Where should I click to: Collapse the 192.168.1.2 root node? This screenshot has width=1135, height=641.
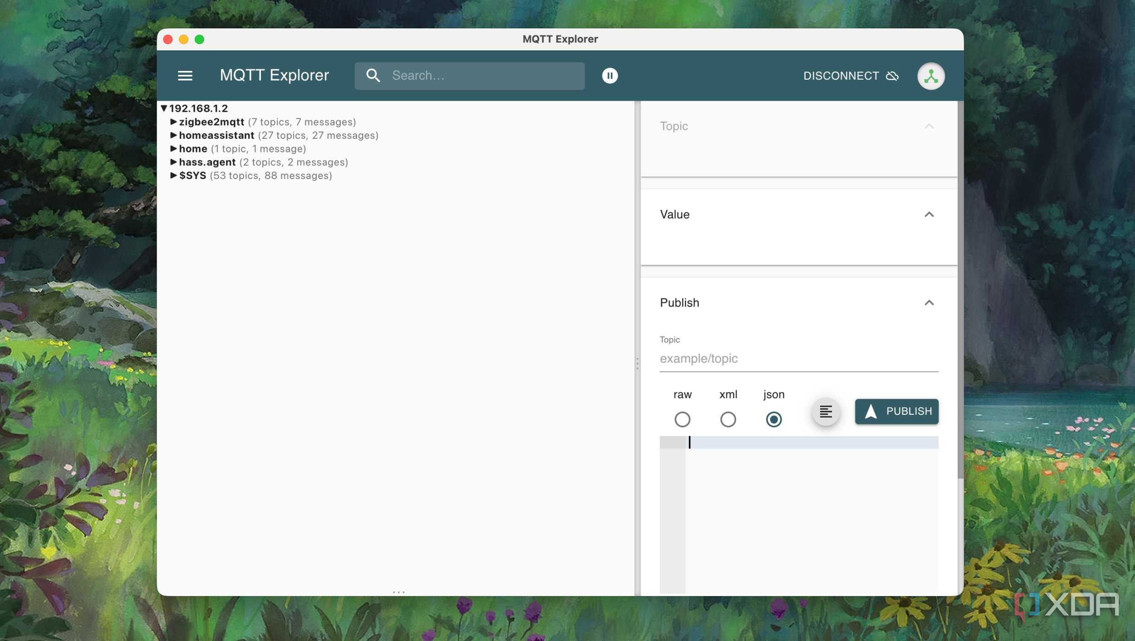pyautogui.click(x=164, y=108)
